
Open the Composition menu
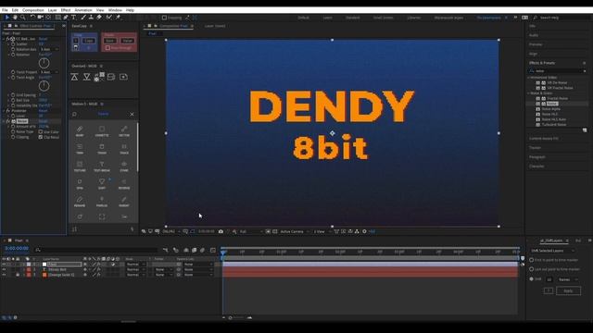(33, 10)
